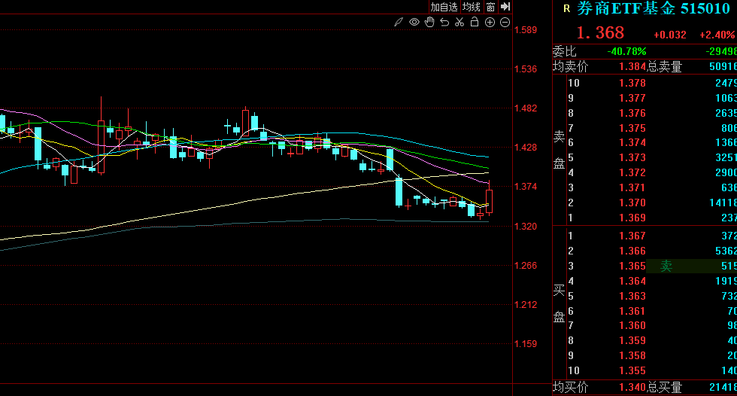This screenshot has height=396, width=737.
Task: Select sell level 1 price 1.369
Action: pos(632,218)
